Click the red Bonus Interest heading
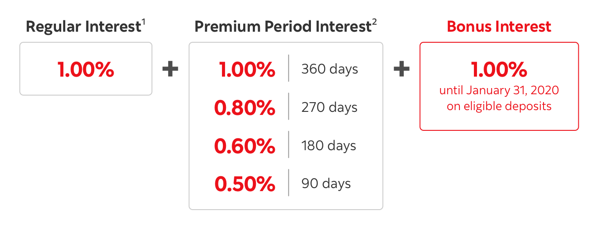This screenshot has width=599, height=229. [499, 27]
